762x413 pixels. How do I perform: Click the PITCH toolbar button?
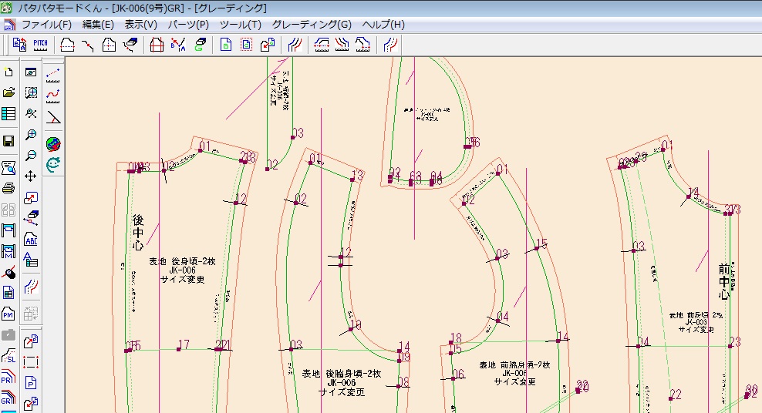(x=40, y=45)
